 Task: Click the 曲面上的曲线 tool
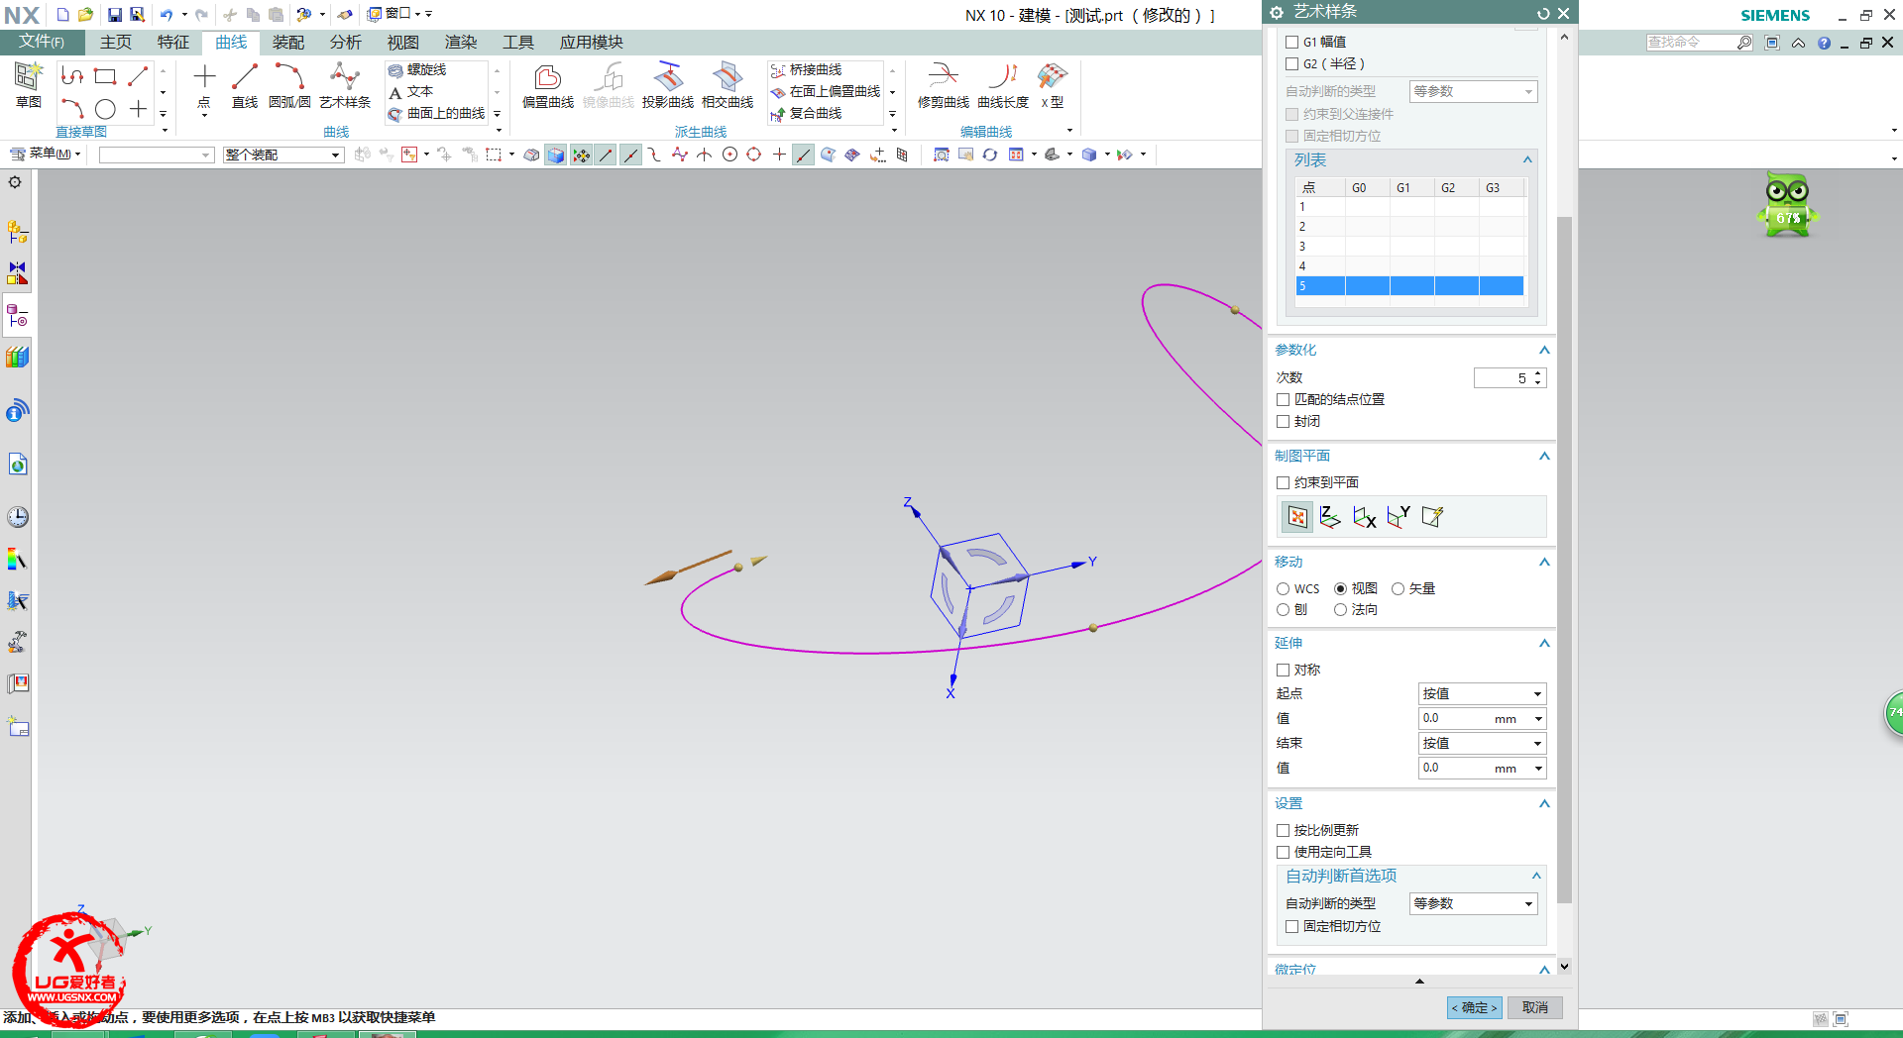point(436,113)
